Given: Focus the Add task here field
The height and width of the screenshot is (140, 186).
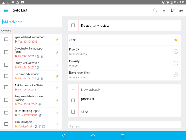Looking at the screenshot, I should 31,22.
